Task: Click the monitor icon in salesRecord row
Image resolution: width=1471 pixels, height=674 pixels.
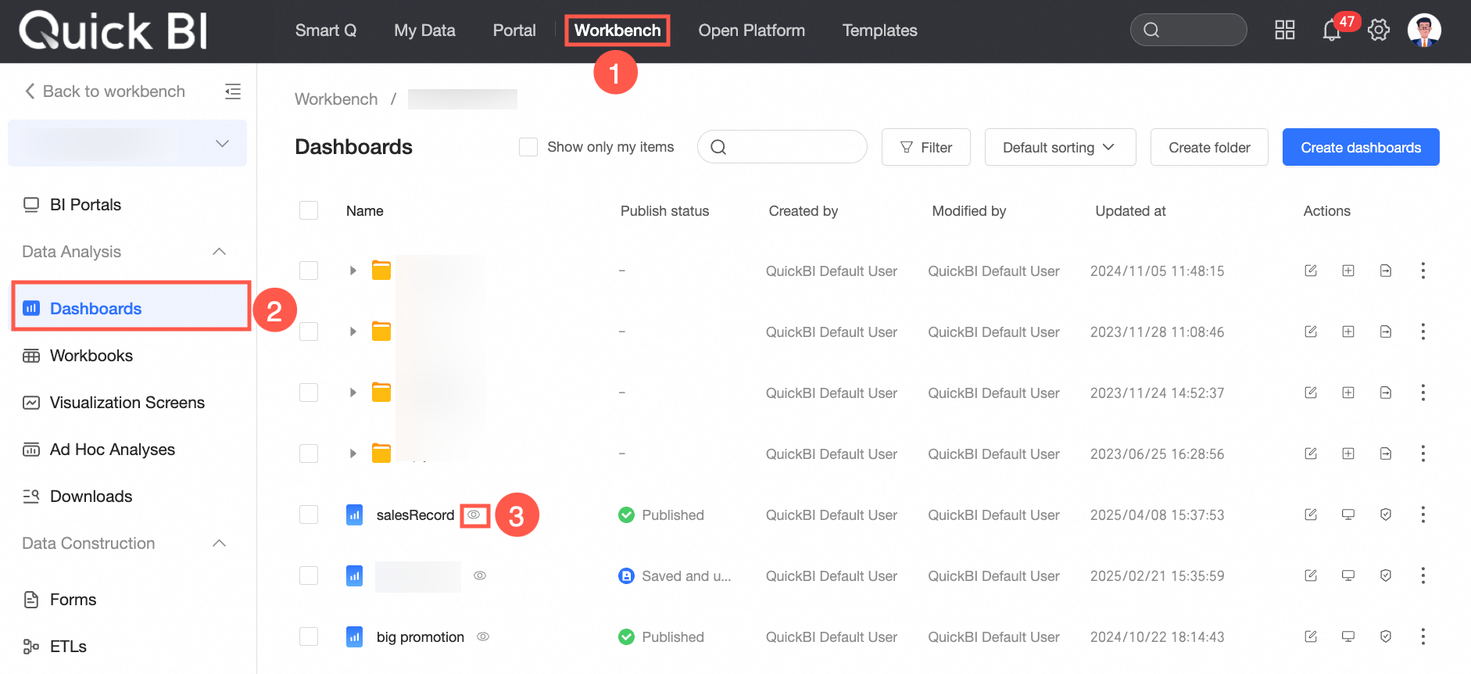Action: [x=1348, y=514]
